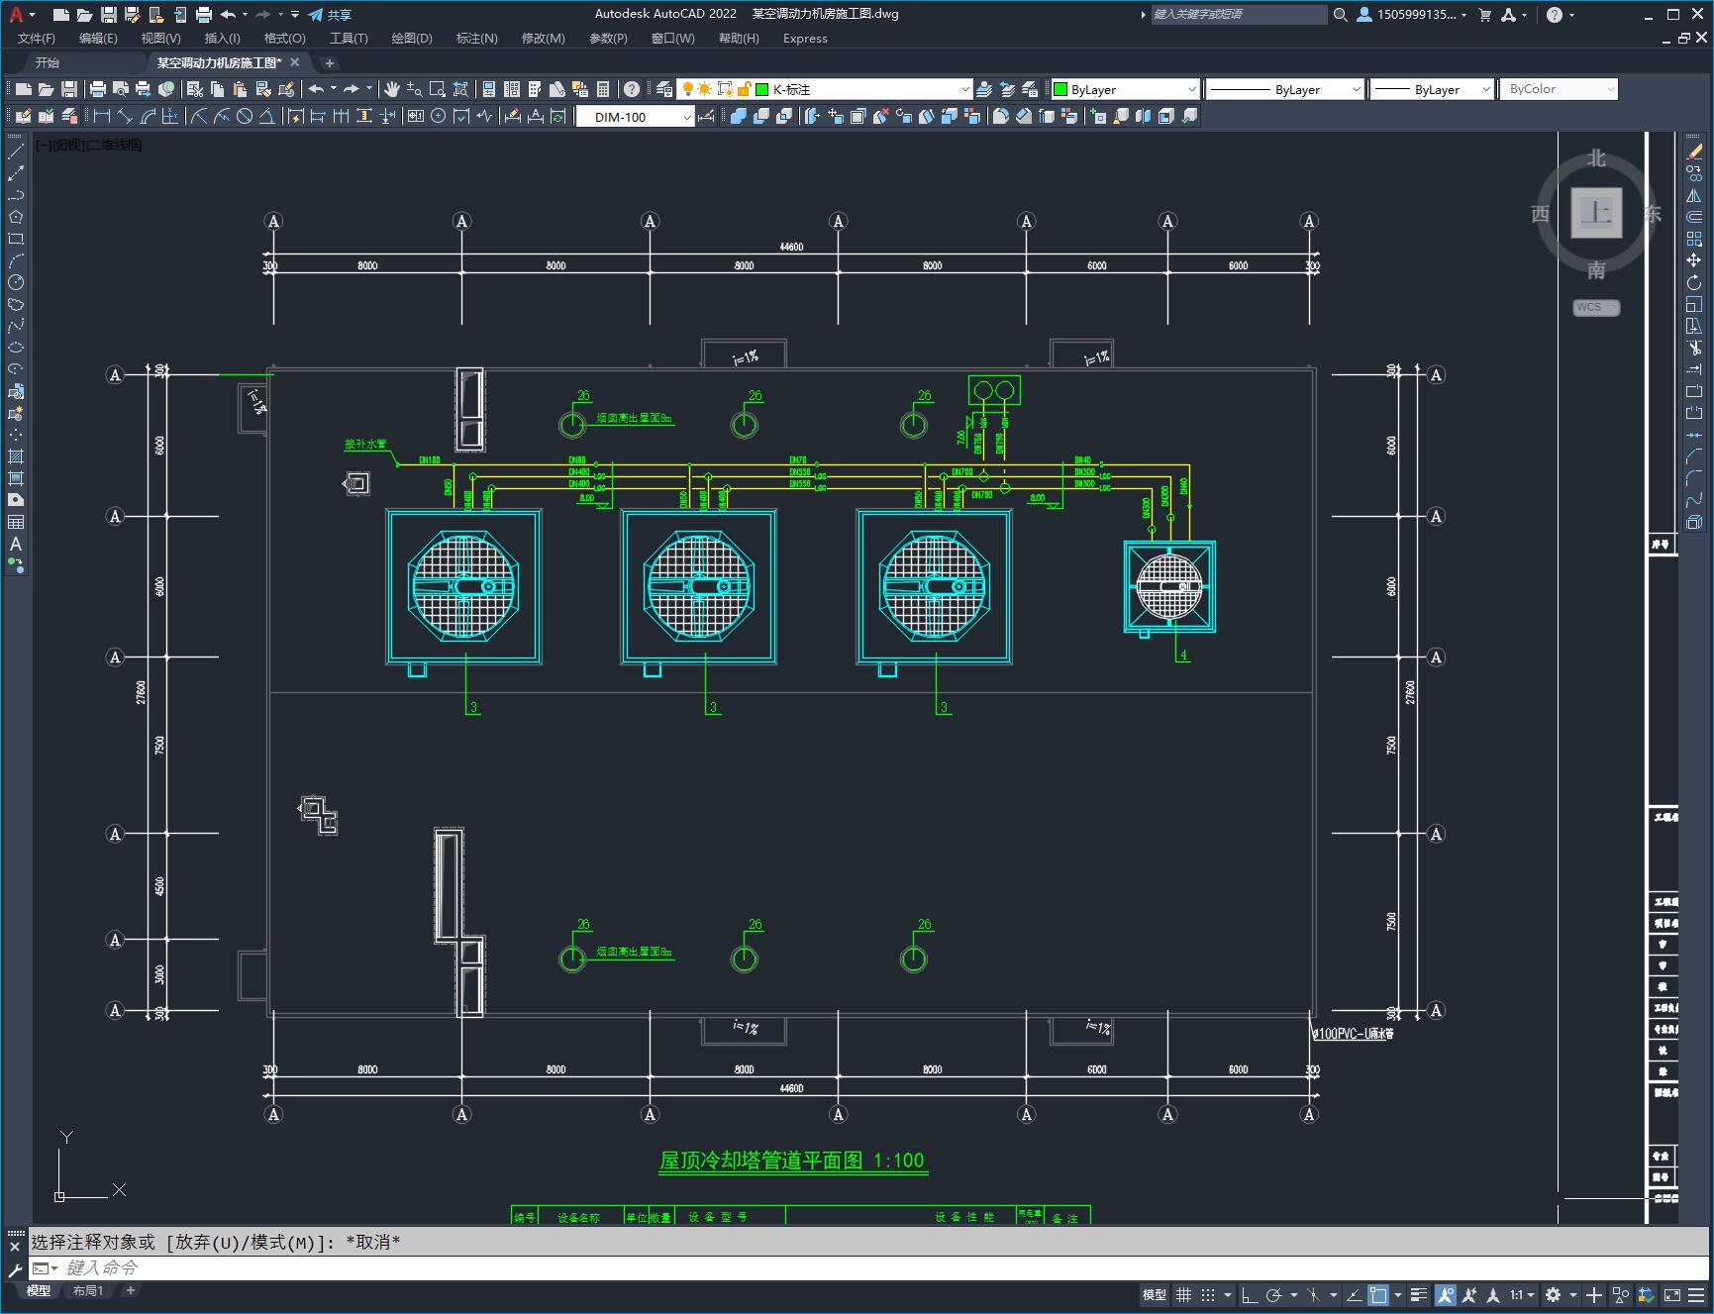
Task: Select the Hatch tool in draw toolbar
Action: [16, 456]
